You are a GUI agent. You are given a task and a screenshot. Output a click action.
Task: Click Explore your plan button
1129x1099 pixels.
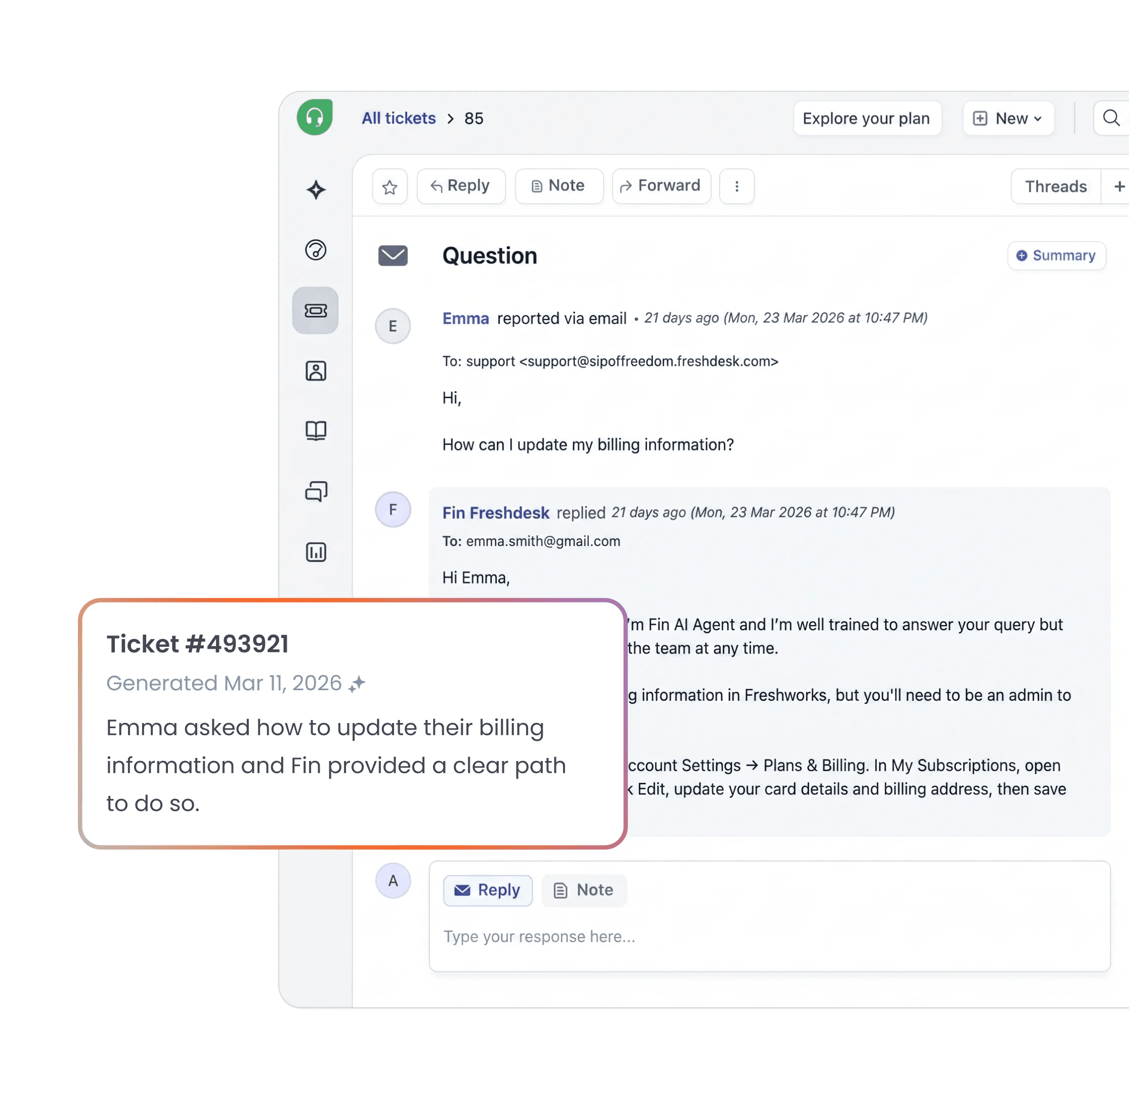[867, 118]
